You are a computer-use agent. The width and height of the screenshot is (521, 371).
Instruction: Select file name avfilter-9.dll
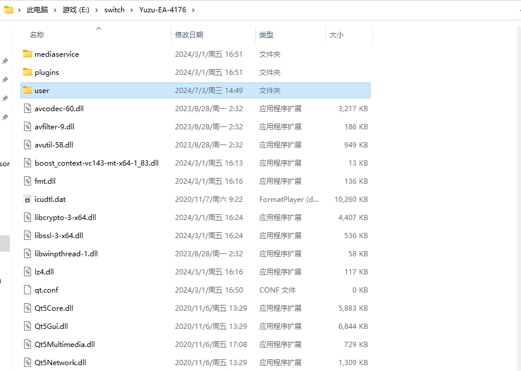tap(54, 126)
